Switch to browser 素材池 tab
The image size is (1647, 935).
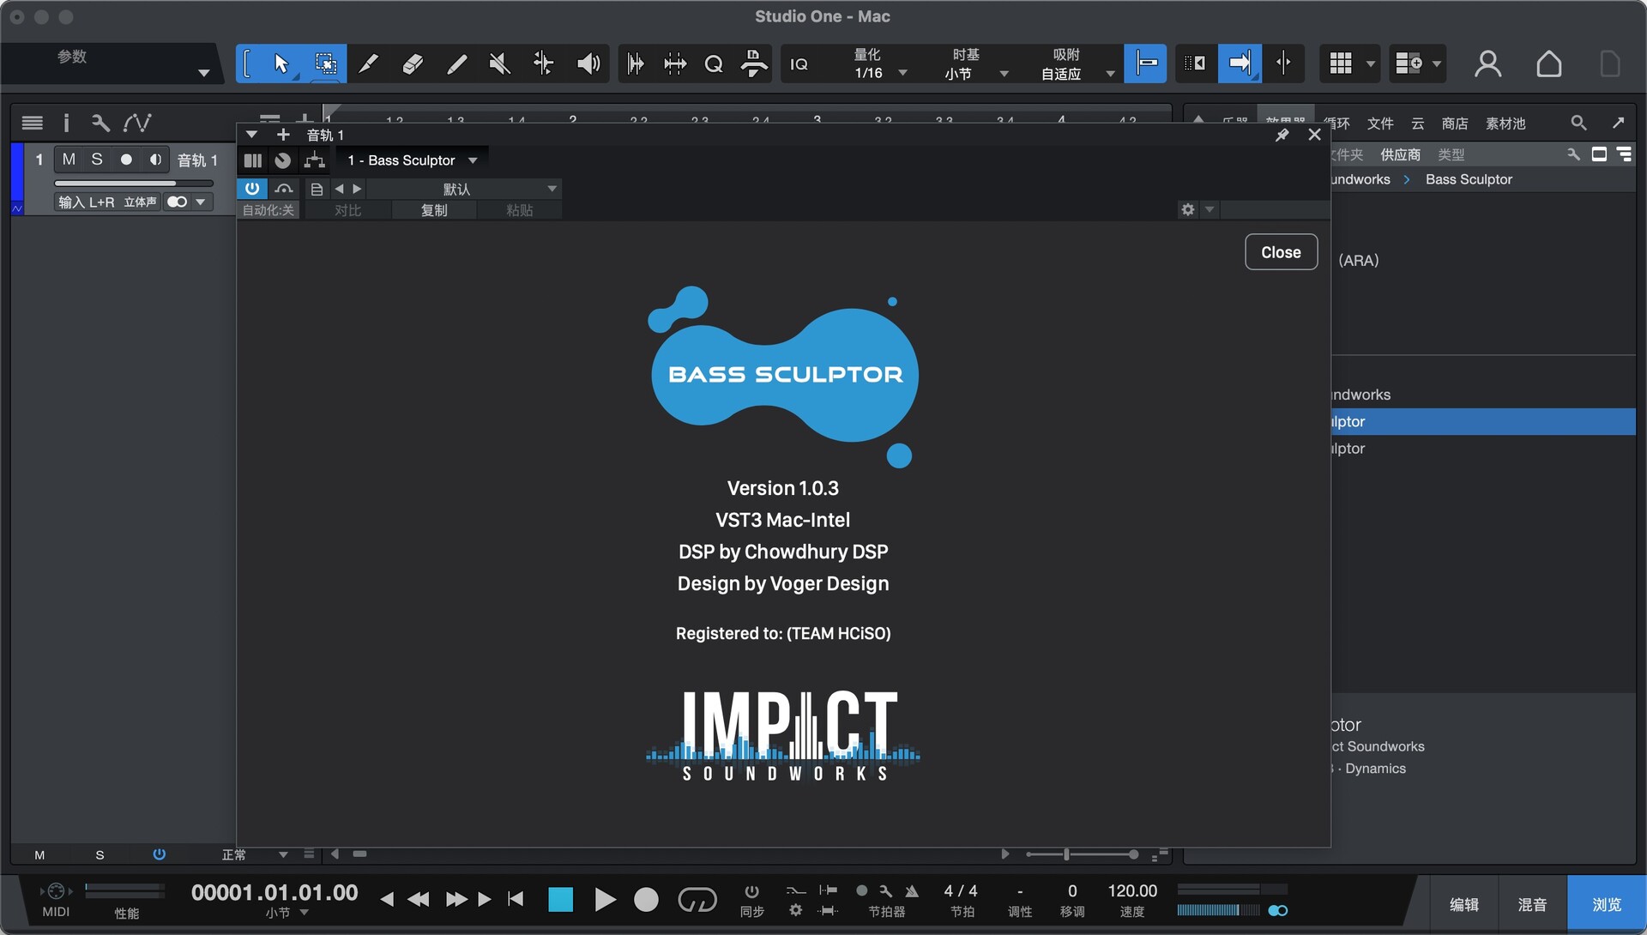coord(1506,124)
